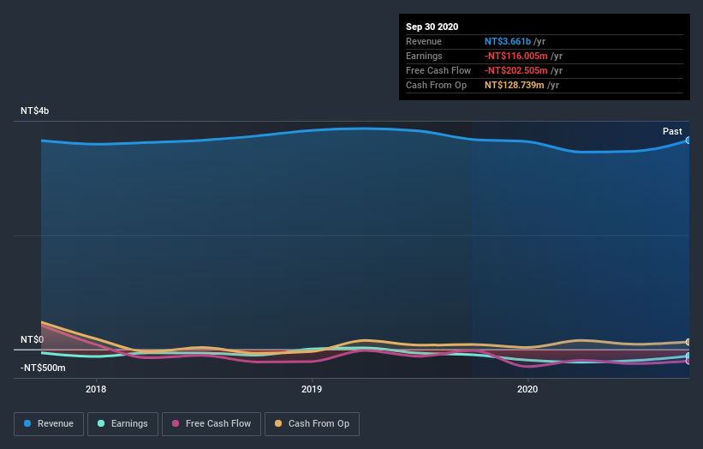The height and width of the screenshot is (449, 703).
Task: Click the Past label on chart
Action: pos(672,131)
